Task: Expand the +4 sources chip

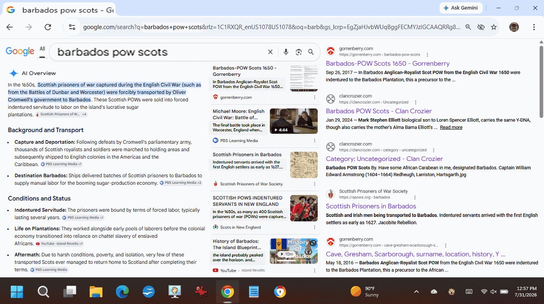Action: (61, 114)
